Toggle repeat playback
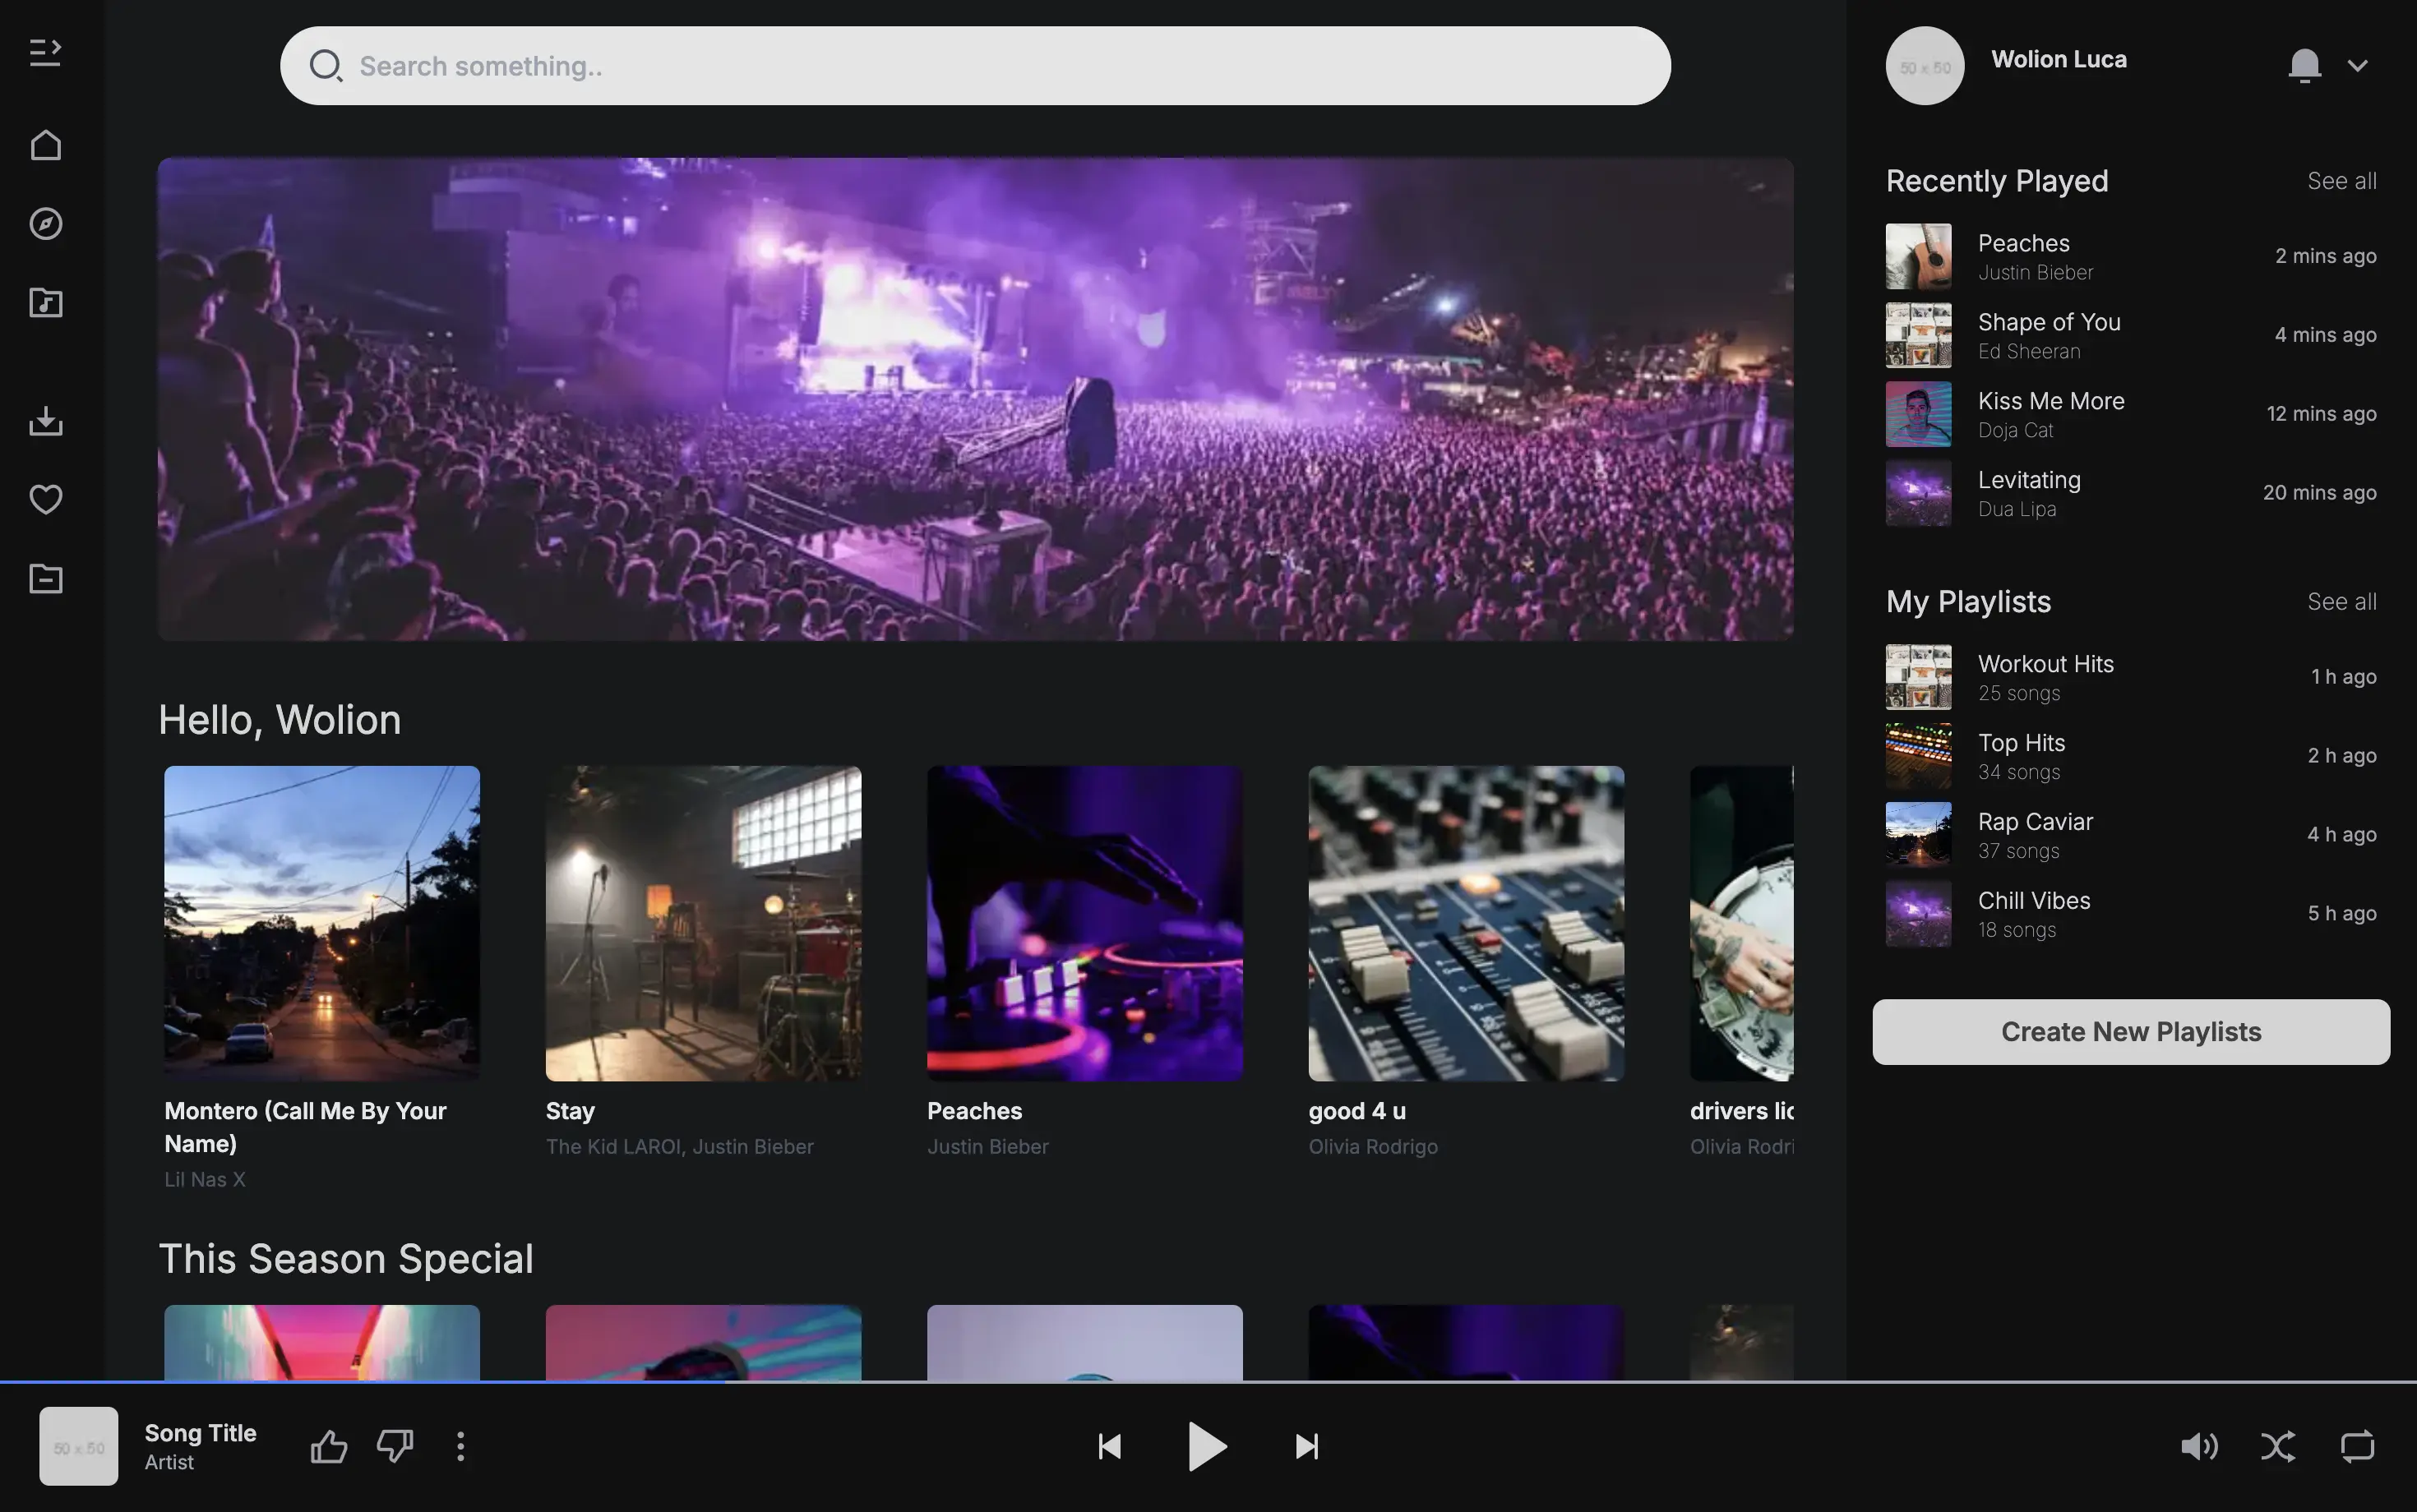 tap(2357, 1446)
